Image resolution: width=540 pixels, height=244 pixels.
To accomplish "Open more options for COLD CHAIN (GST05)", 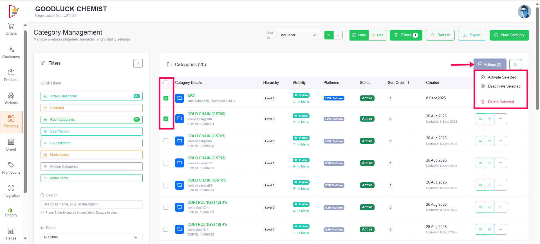I will (500, 141).
